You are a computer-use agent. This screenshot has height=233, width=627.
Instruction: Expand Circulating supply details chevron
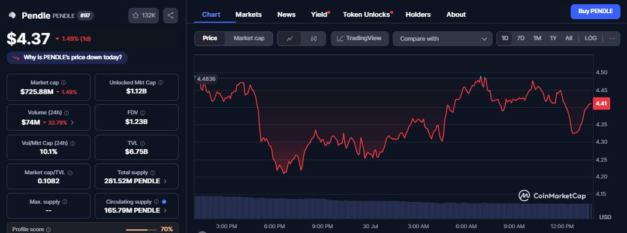pos(165,211)
